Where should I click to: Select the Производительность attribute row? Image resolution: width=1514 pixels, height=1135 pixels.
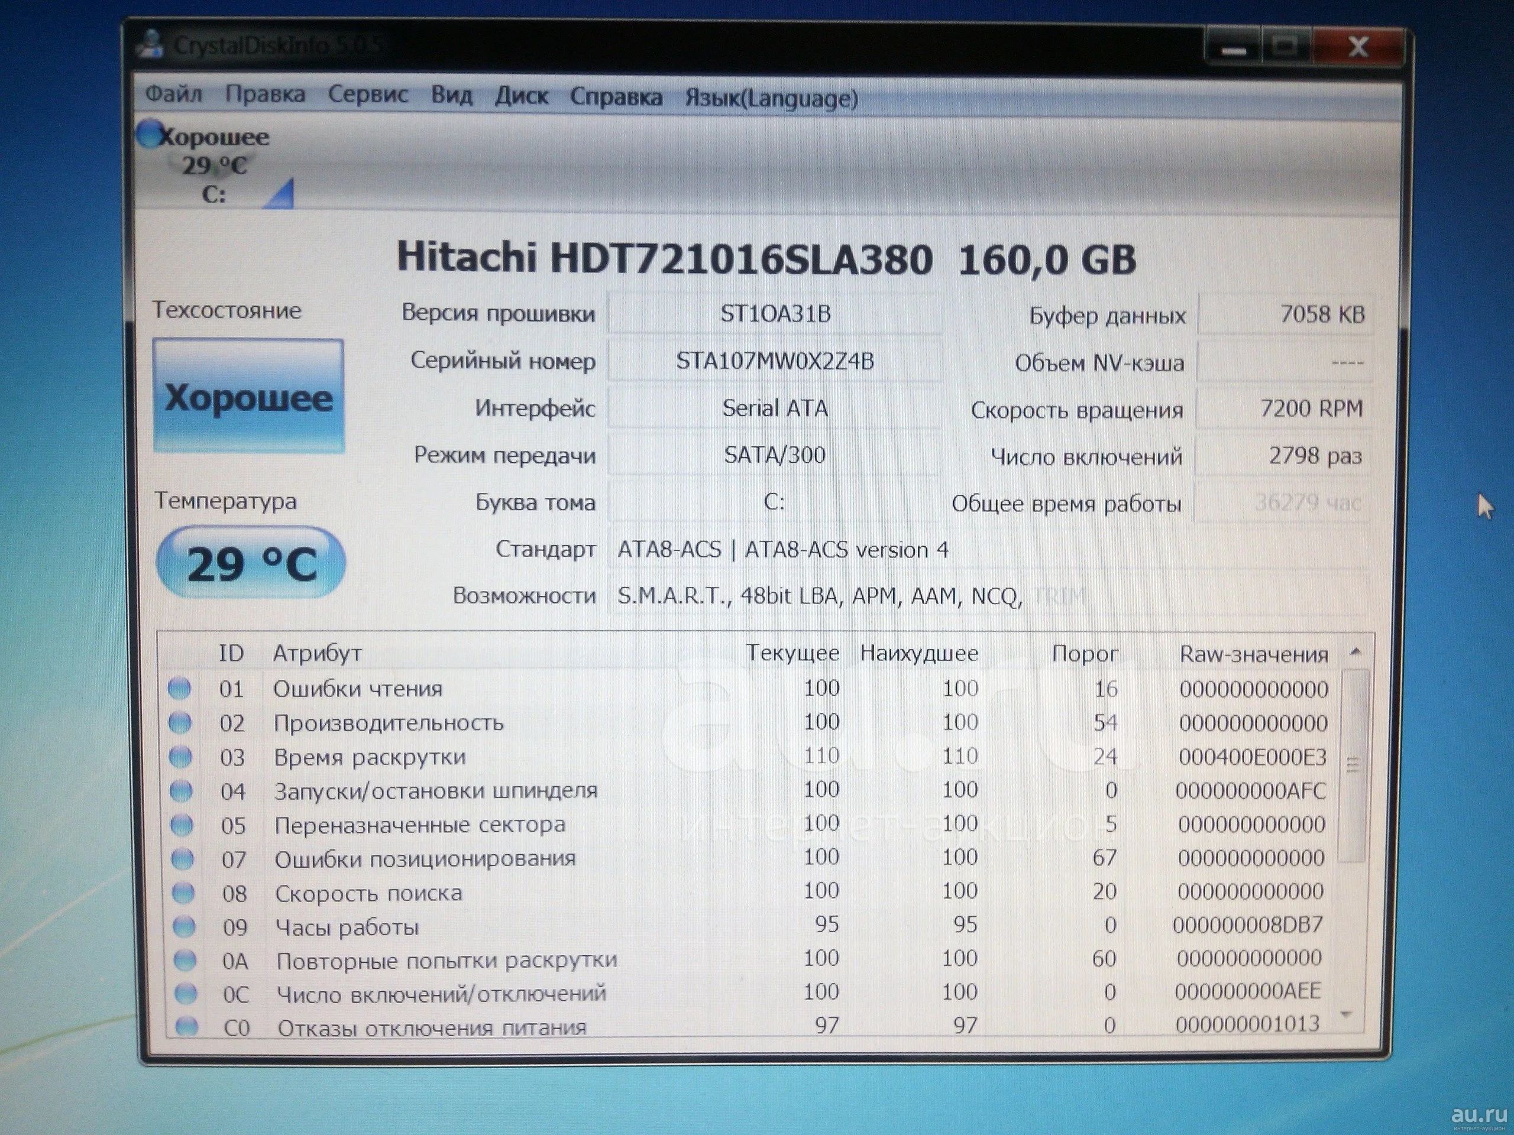[x=749, y=722]
